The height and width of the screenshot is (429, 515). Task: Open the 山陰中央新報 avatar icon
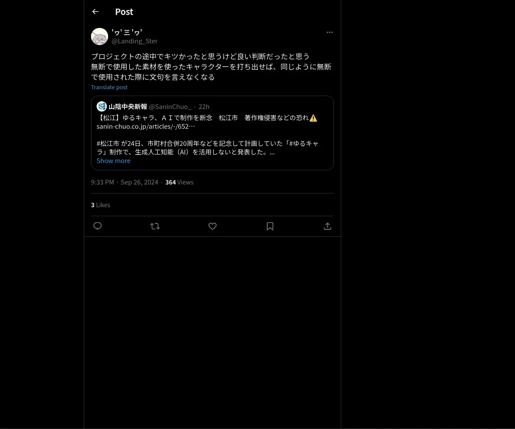click(102, 106)
